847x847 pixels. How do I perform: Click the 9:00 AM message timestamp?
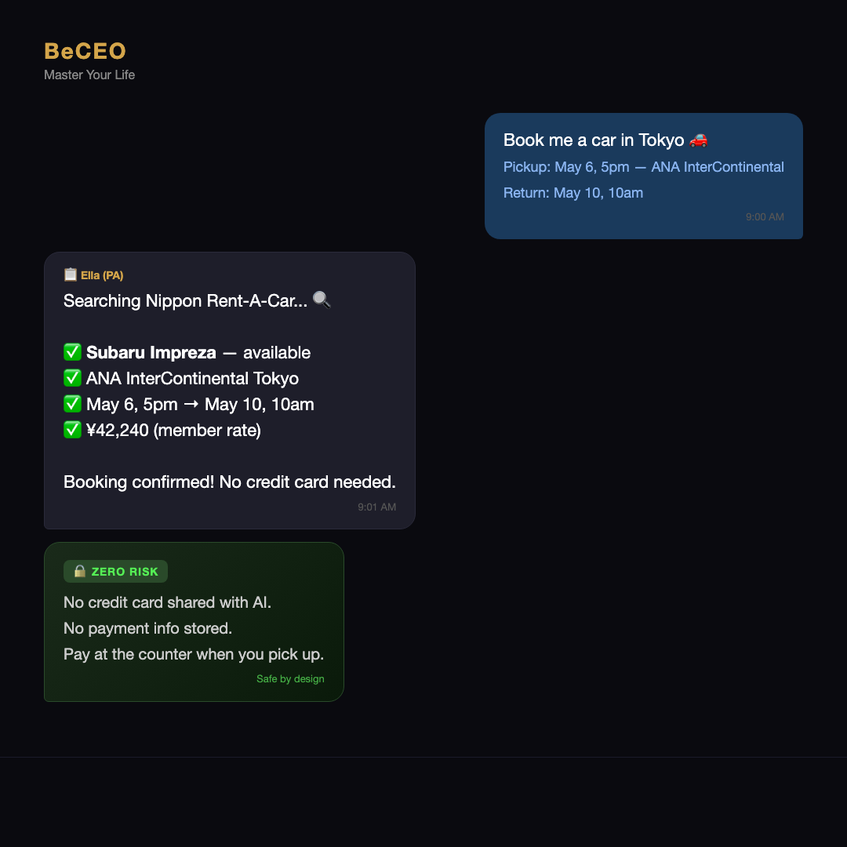[x=765, y=217]
